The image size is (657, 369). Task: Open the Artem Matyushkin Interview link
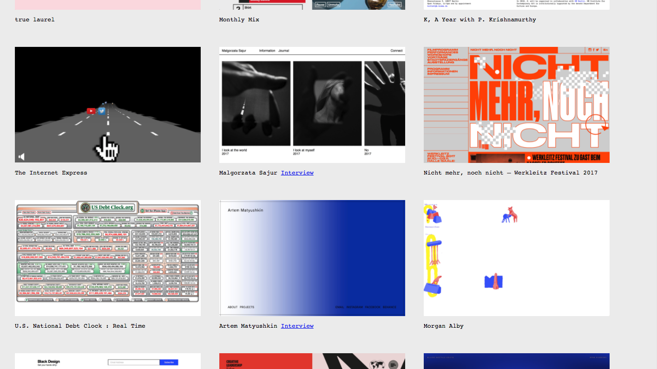click(297, 326)
